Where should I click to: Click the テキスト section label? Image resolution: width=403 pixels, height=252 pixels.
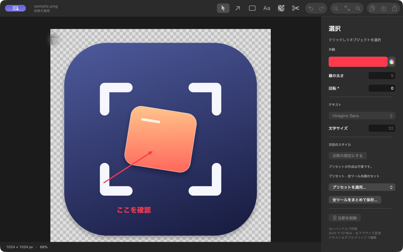335,105
